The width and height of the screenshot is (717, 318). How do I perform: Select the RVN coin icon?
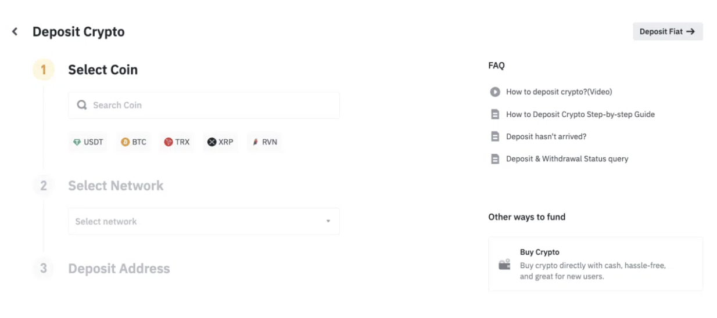256,142
